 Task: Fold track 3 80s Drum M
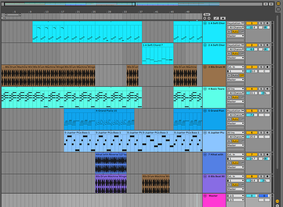(x=205, y=67)
